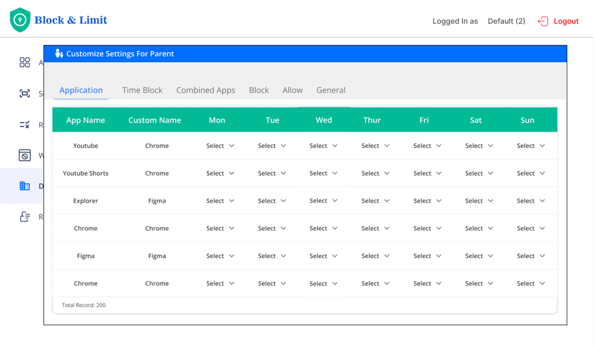
Task: Open the Combined Apps tab
Action: coord(206,90)
